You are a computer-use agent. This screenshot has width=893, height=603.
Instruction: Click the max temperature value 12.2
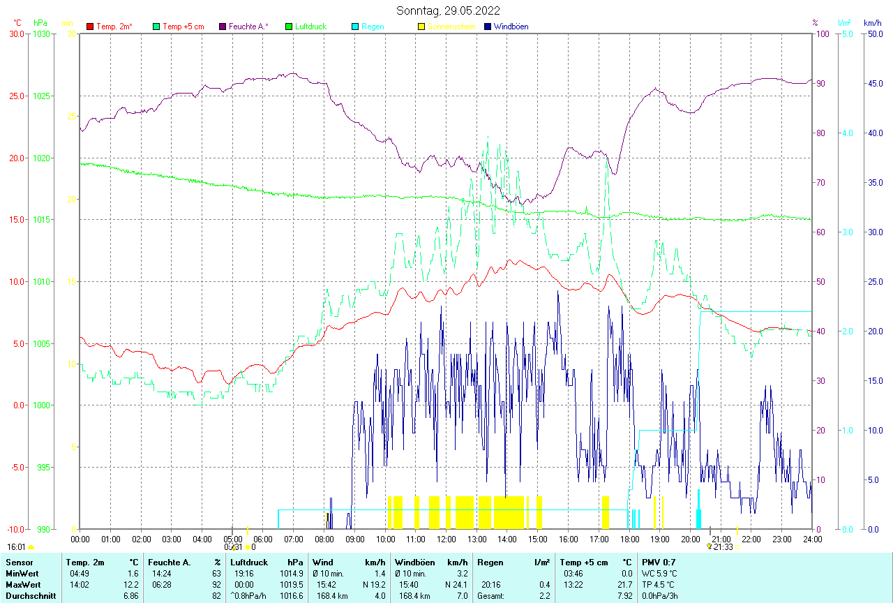click(x=132, y=585)
